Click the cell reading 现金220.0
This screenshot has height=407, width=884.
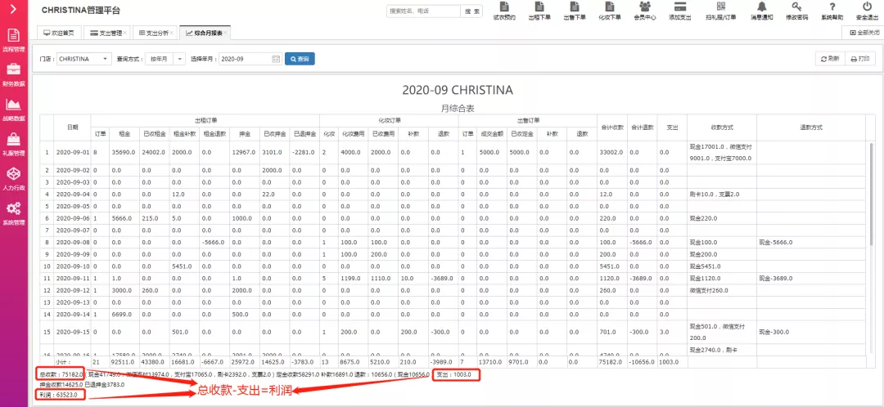[722, 218]
